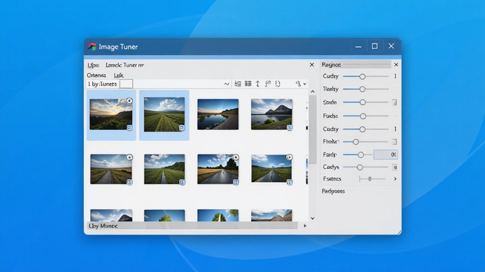Click the small Fsatms slider handle

click(370, 179)
